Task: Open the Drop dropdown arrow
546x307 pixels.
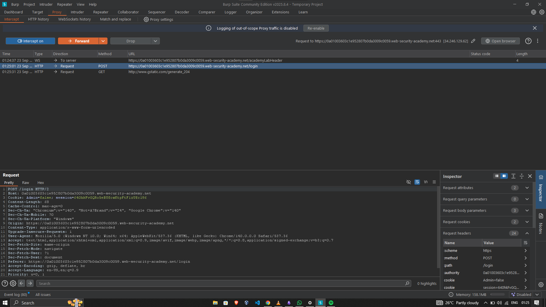Action: tap(155, 41)
